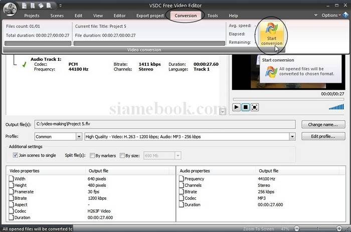Select the '1411 kbps' bitrate text
The height and width of the screenshot is (232, 351).
coord(149,64)
